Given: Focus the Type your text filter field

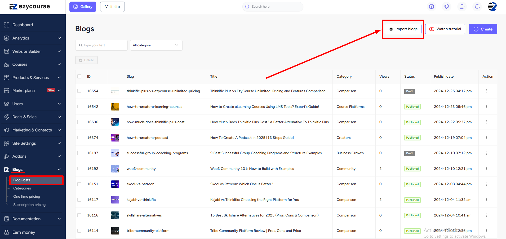Looking at the screenshot, I should pyautogui.click(x=101, y=45).
